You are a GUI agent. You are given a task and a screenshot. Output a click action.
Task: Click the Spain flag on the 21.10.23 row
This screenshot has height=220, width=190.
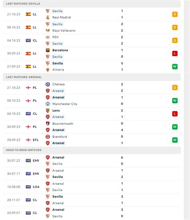pos(28,14)
